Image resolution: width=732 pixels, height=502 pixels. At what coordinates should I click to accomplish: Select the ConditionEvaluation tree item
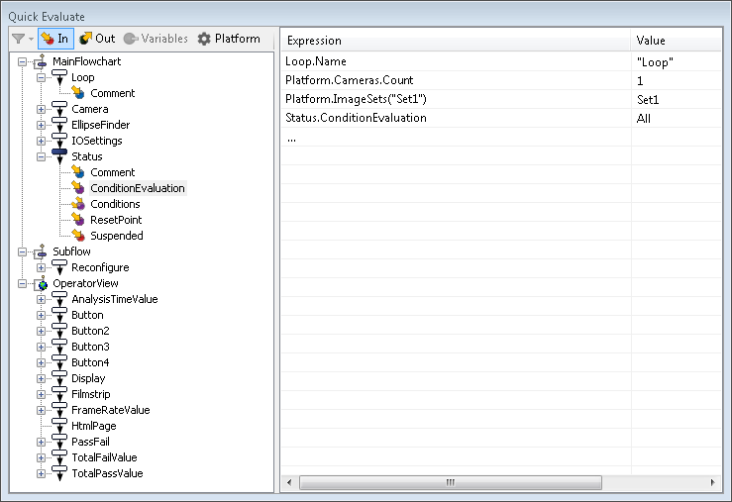click(x=138, y=188)
